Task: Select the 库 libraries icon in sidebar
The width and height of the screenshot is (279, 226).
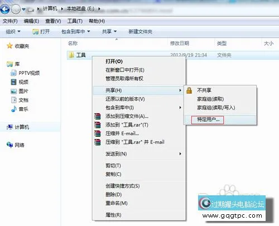Action: click(9, 64)
